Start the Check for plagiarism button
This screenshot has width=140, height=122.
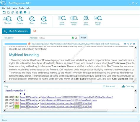[x=16, y=31]
